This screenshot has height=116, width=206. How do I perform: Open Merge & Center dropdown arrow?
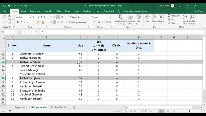coord(88,22)
